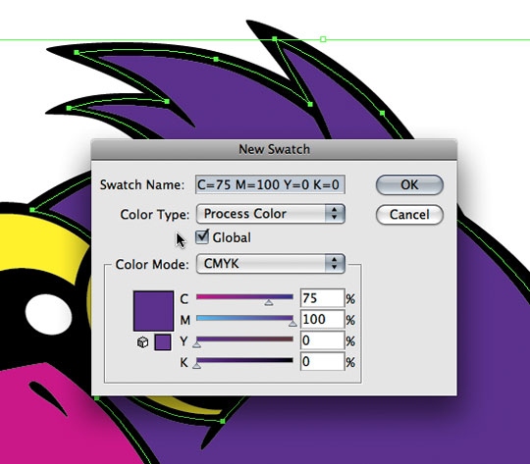The height and width of the screenshot is (464, 530).
Task: Click the C cyan slider track
Action: coord(244,297)
